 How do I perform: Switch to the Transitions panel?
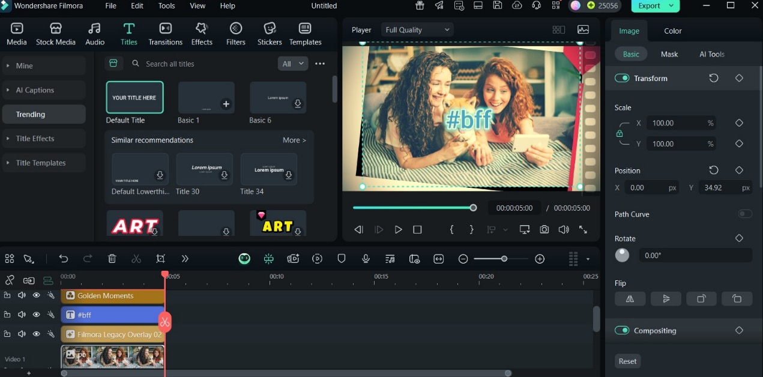[x=165, y=34]
